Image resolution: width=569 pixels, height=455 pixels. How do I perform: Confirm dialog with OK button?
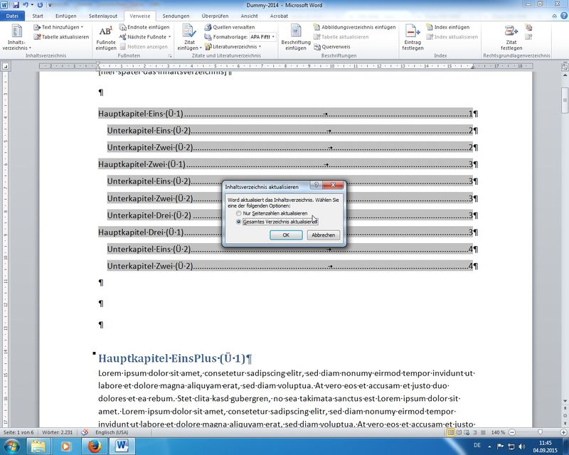pyautogui.click(x=286, y=235)
